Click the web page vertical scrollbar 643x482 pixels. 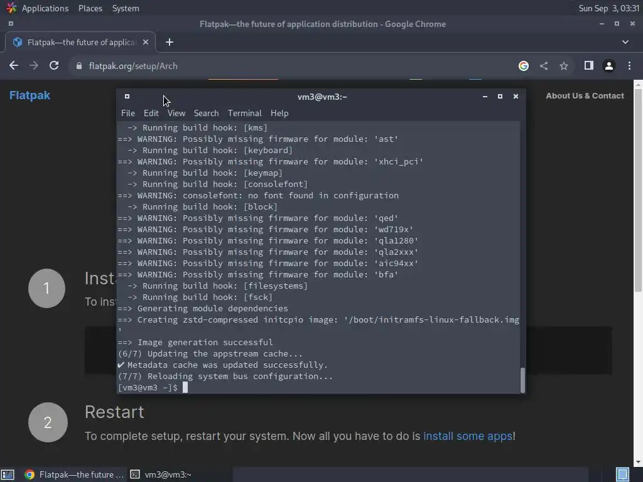coord(638,191)
